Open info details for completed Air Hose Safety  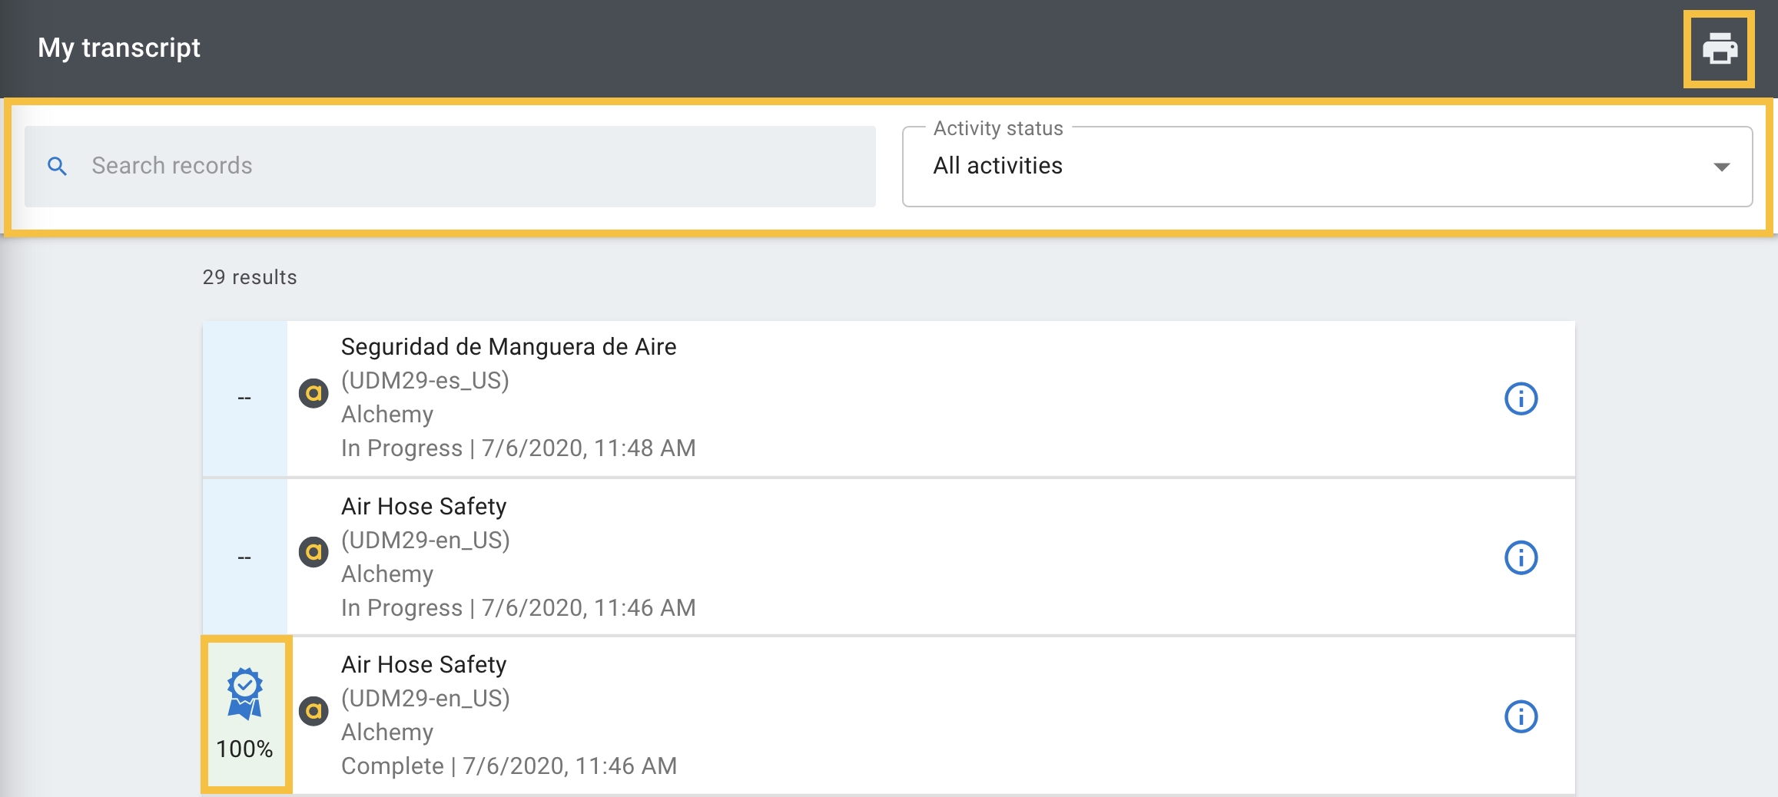1522,716
